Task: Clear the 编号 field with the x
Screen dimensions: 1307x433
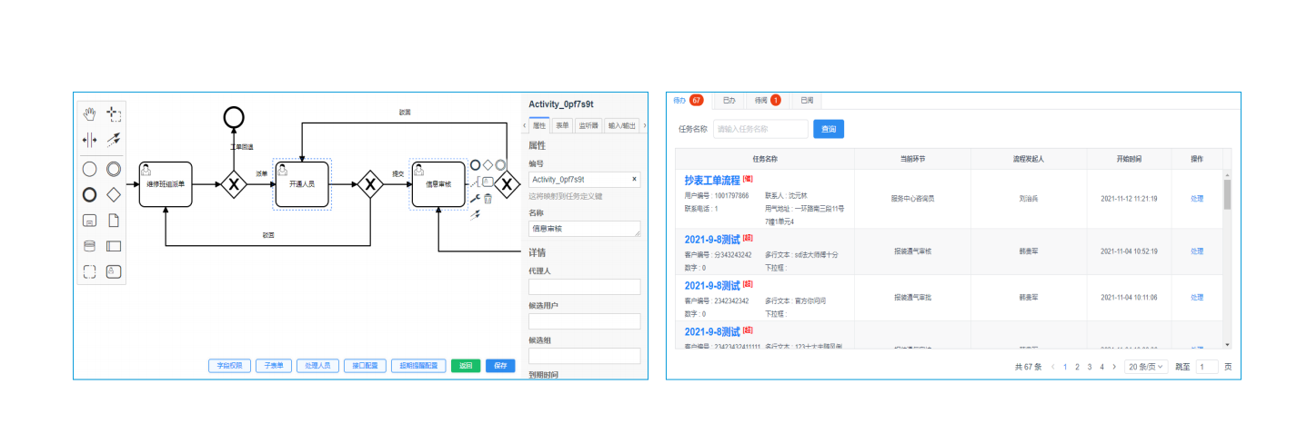Action: point(634,180)
